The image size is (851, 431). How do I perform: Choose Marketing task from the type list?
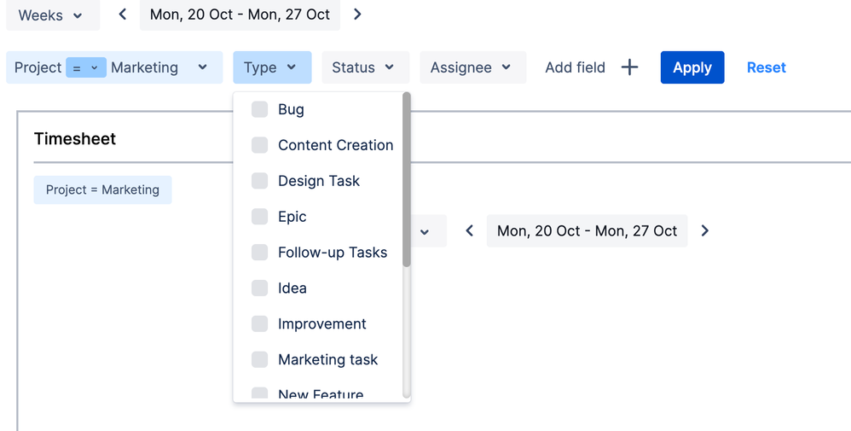click(x=260, y=360)
